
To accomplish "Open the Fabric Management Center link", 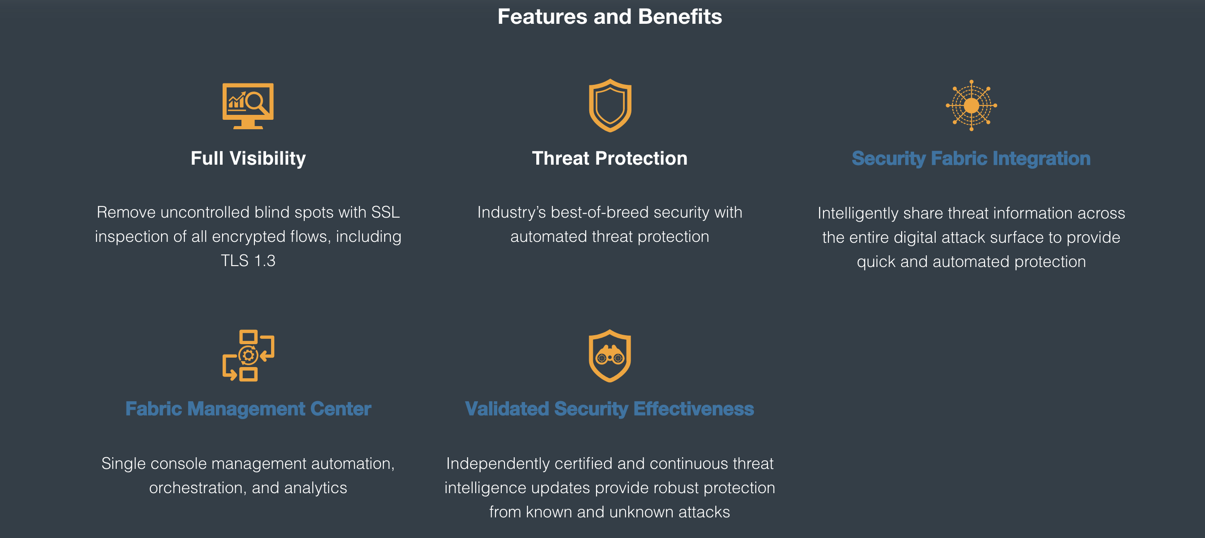I will pos(248,409).
